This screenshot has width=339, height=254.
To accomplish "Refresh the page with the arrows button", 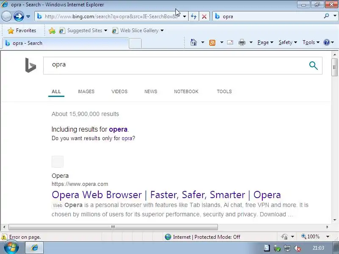I will tap(194, 17).
